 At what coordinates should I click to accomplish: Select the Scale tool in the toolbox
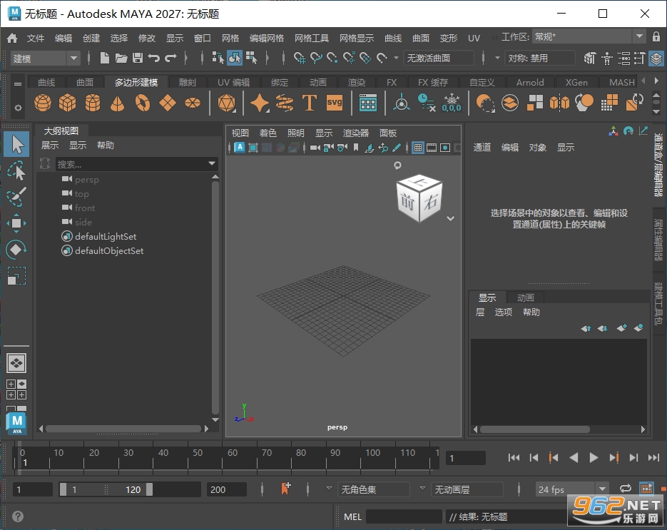pos(16,276)
